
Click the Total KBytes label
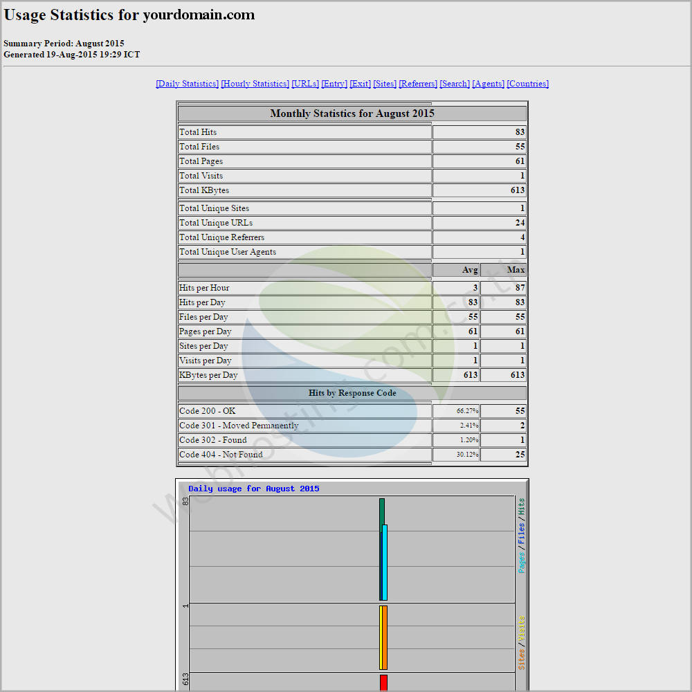click(204, 190)
